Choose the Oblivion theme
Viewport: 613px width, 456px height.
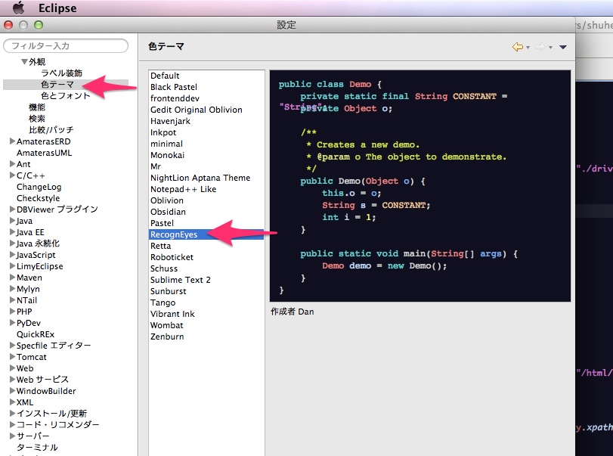167,200
